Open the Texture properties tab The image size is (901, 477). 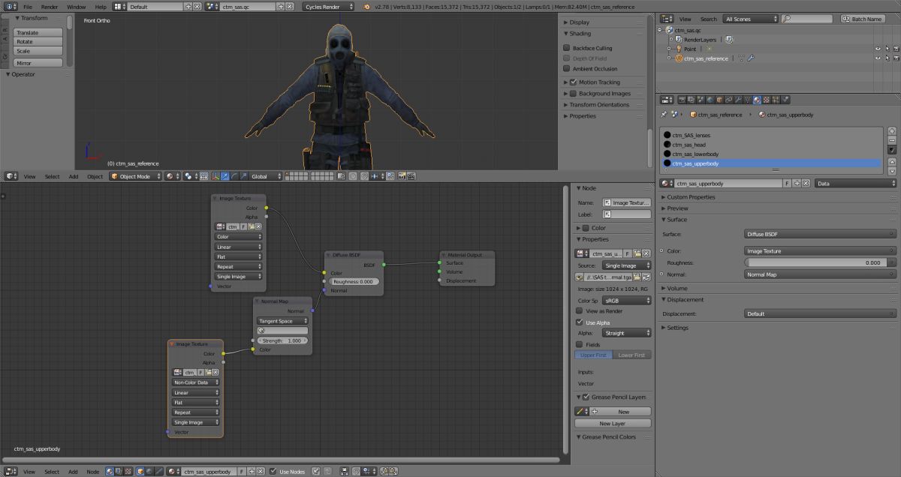coord(766,99)
